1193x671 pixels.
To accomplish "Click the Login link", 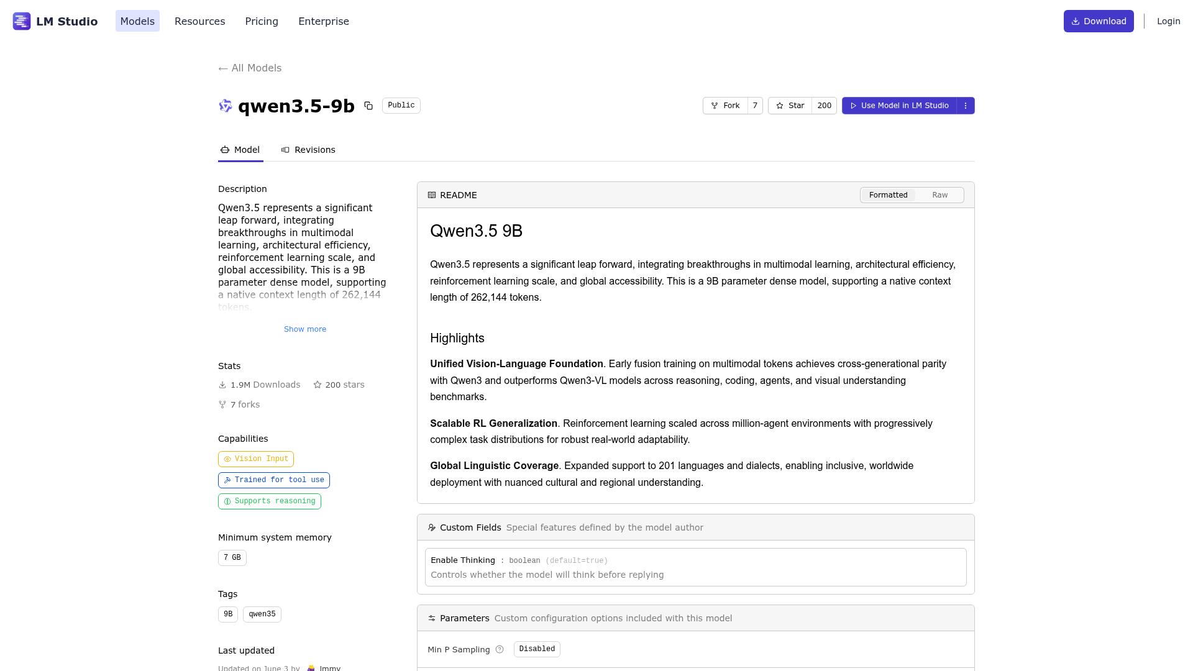I will pyautogui.click(x=1168, y=21).
